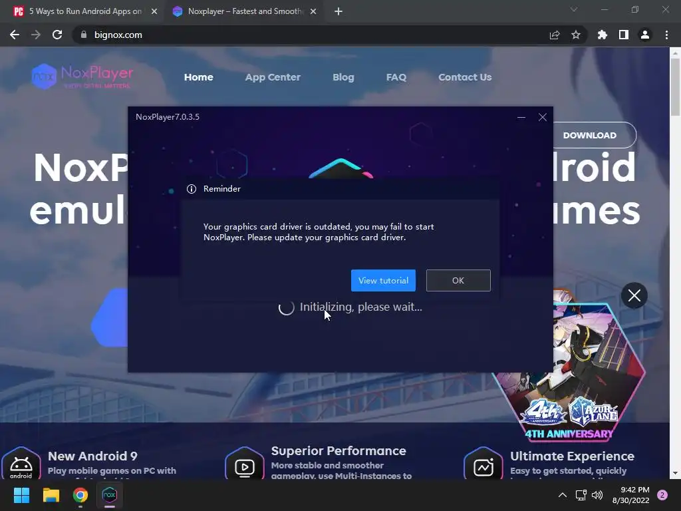Open App Center in site navigation
Screen dimensions: 681x511
[x=273, y=77]
